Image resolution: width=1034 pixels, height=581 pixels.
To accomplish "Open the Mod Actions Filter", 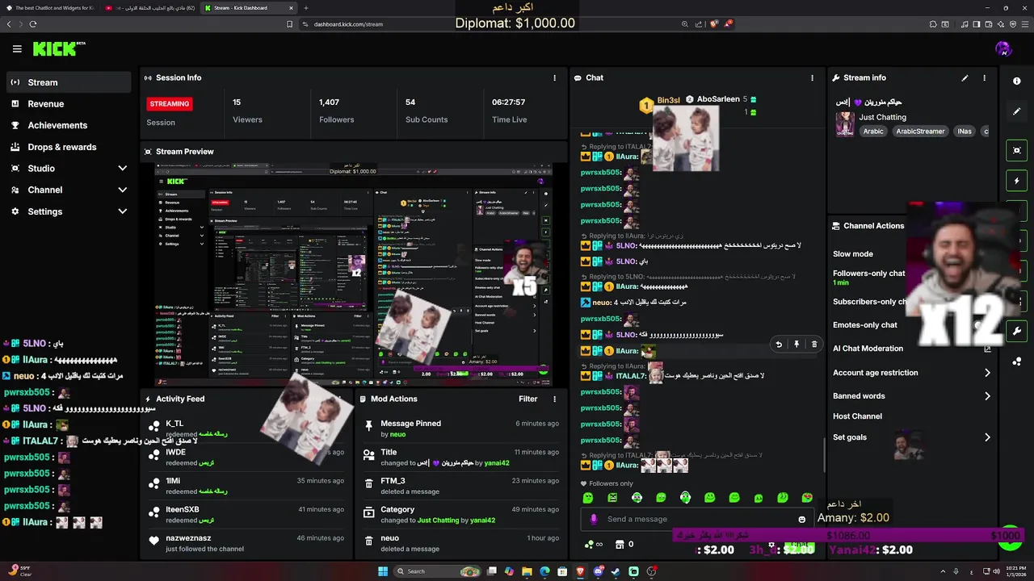I will coord(528,399).
